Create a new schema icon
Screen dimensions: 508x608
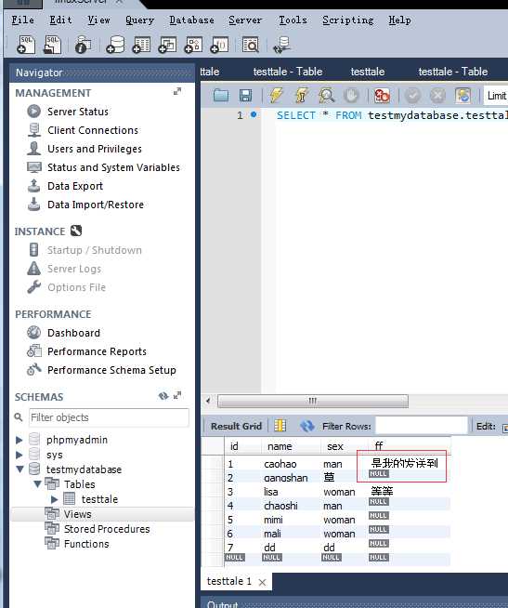(115, 45)
